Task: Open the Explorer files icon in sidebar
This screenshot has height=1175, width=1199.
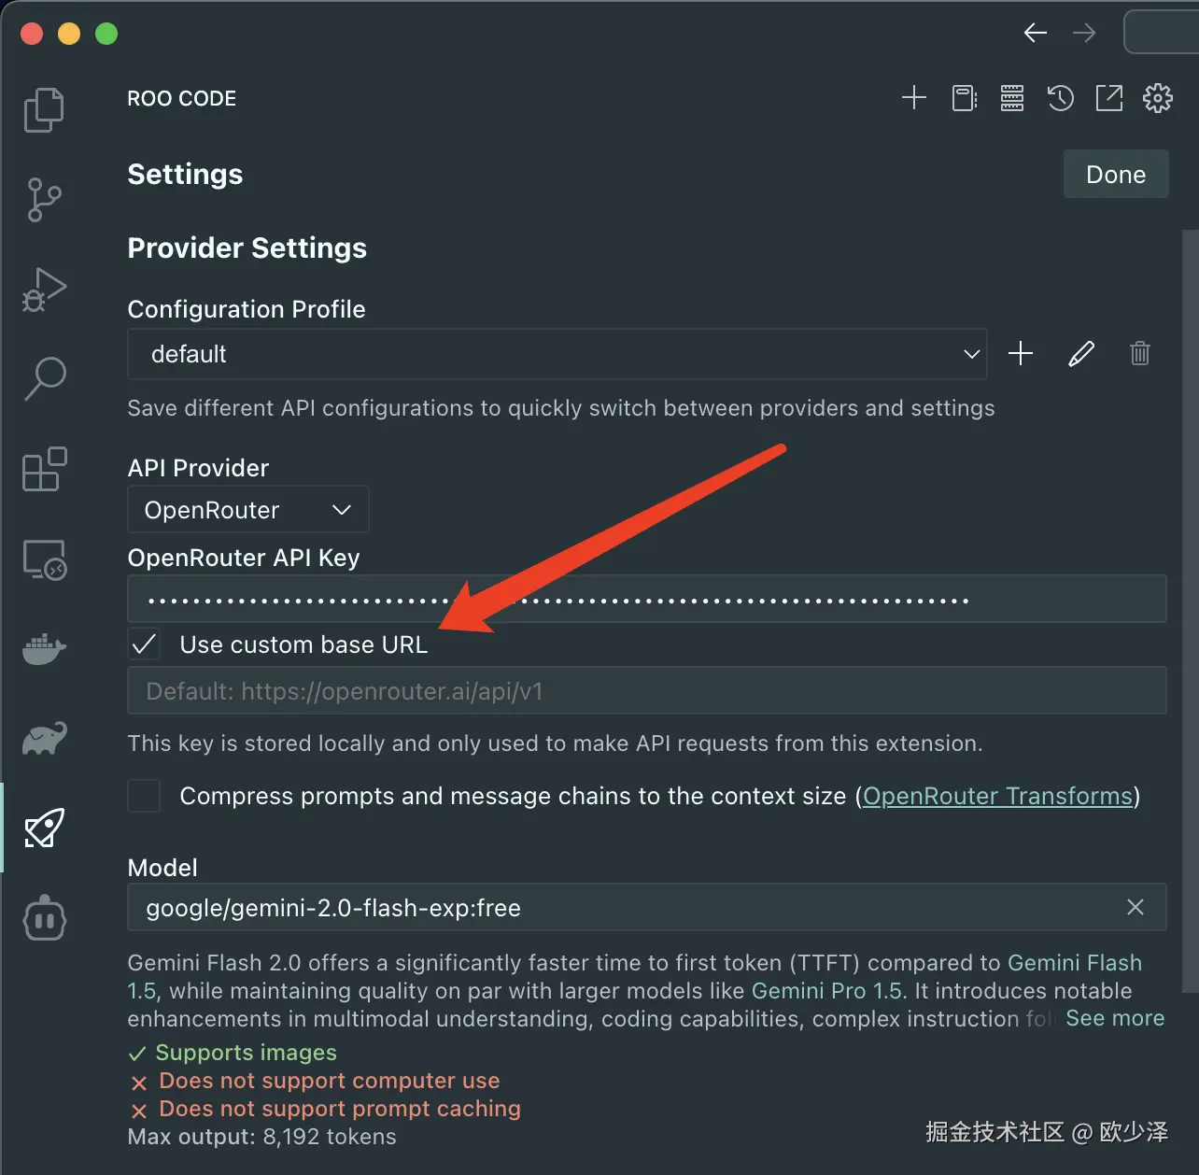Action: coord(44,110)
